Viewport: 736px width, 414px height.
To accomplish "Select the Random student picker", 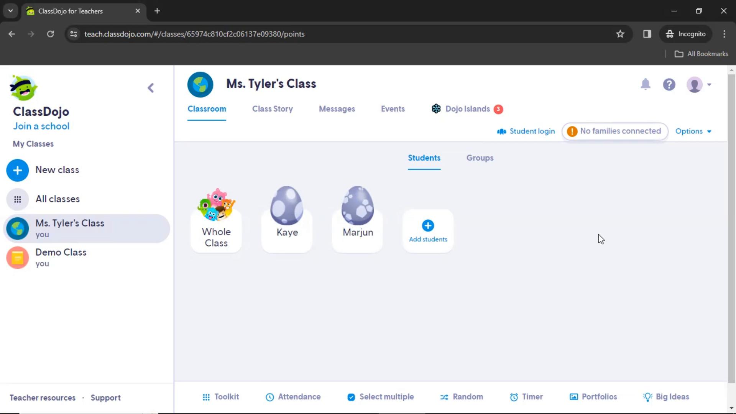I will (x=461, y=396).
